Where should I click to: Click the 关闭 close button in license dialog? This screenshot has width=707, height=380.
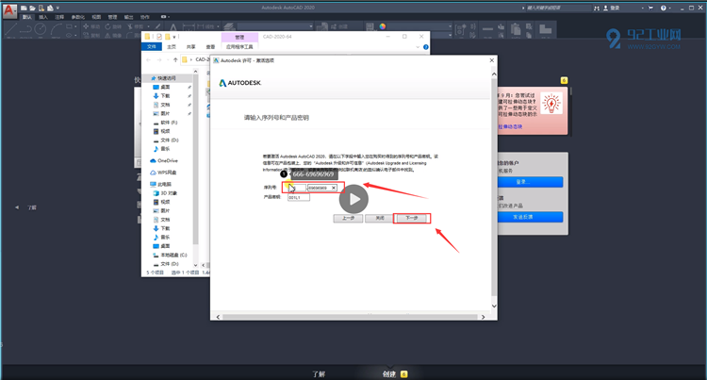(x=380, y=218)
